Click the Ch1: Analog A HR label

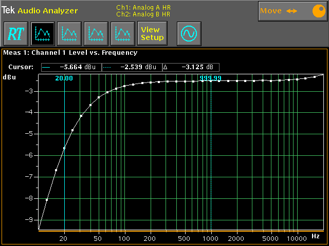point(143,8)
